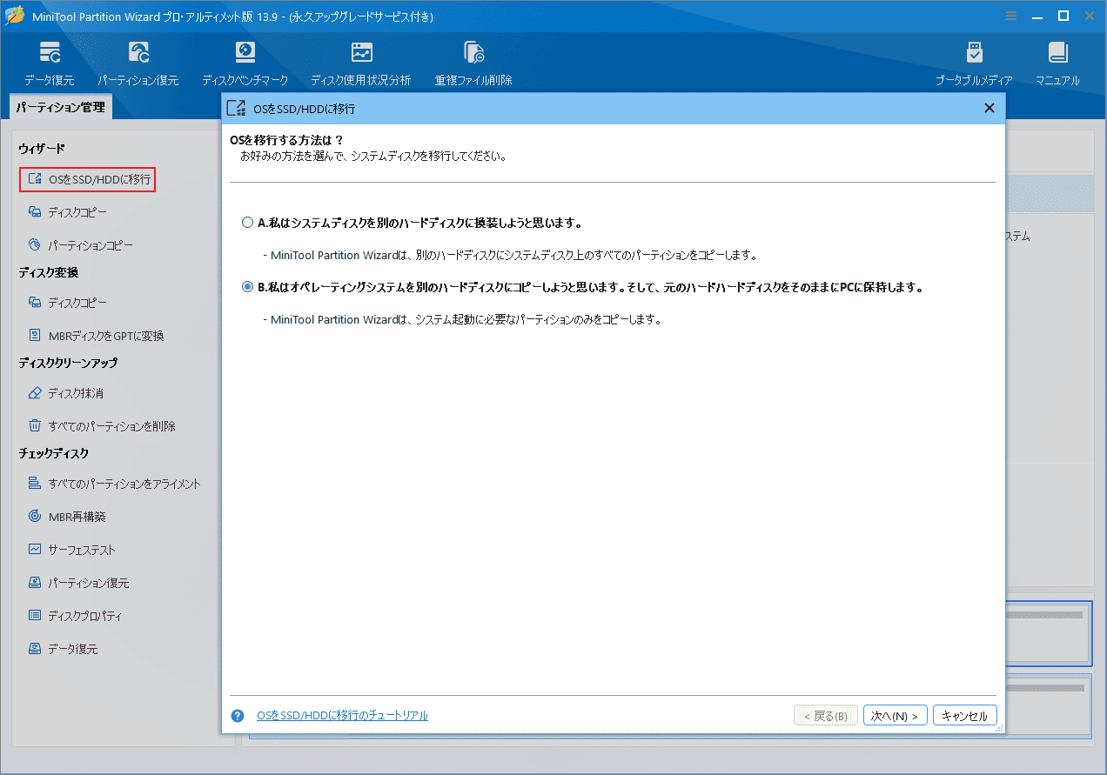Open the マニュアル book icon
Image resolution: width=1107 pixels, height=775 pixels.
tap(1057, 53)
